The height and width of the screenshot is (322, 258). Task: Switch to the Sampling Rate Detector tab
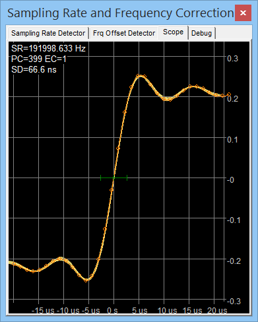click(x=48, y=33)
